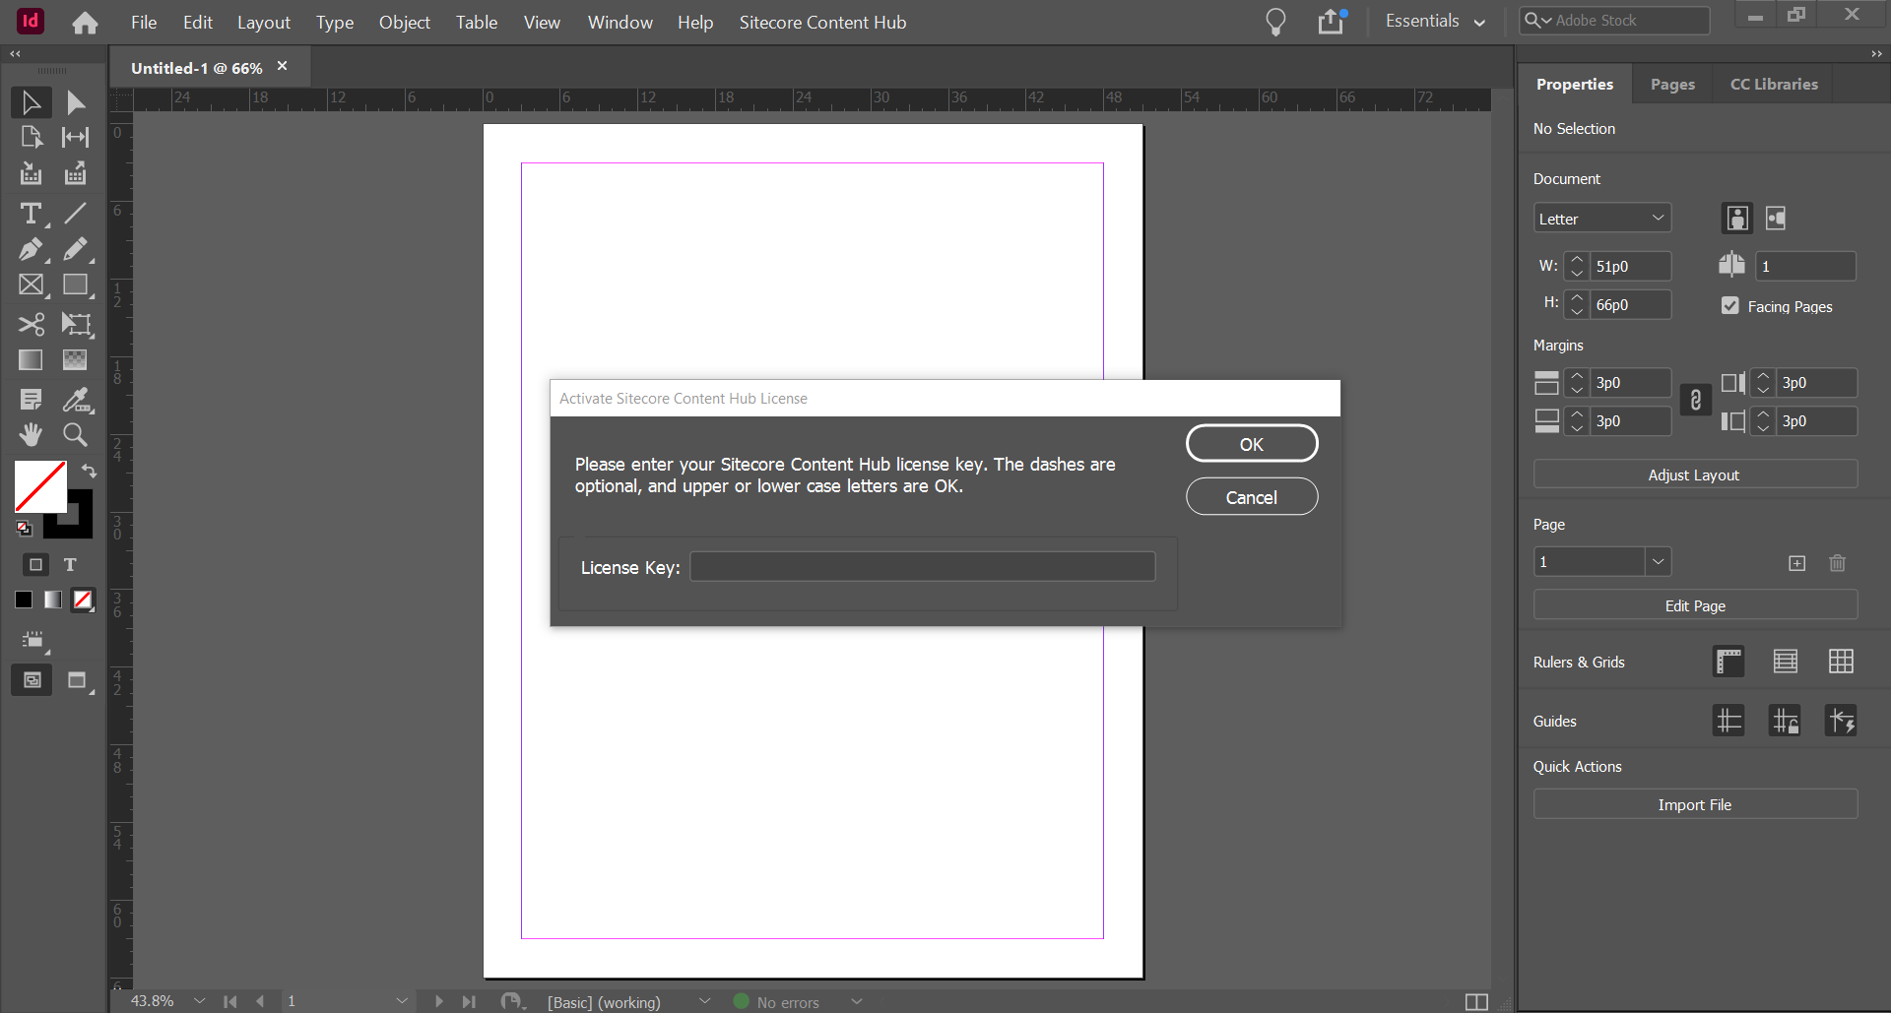Click the Edit Page button

pos(1695,605)
